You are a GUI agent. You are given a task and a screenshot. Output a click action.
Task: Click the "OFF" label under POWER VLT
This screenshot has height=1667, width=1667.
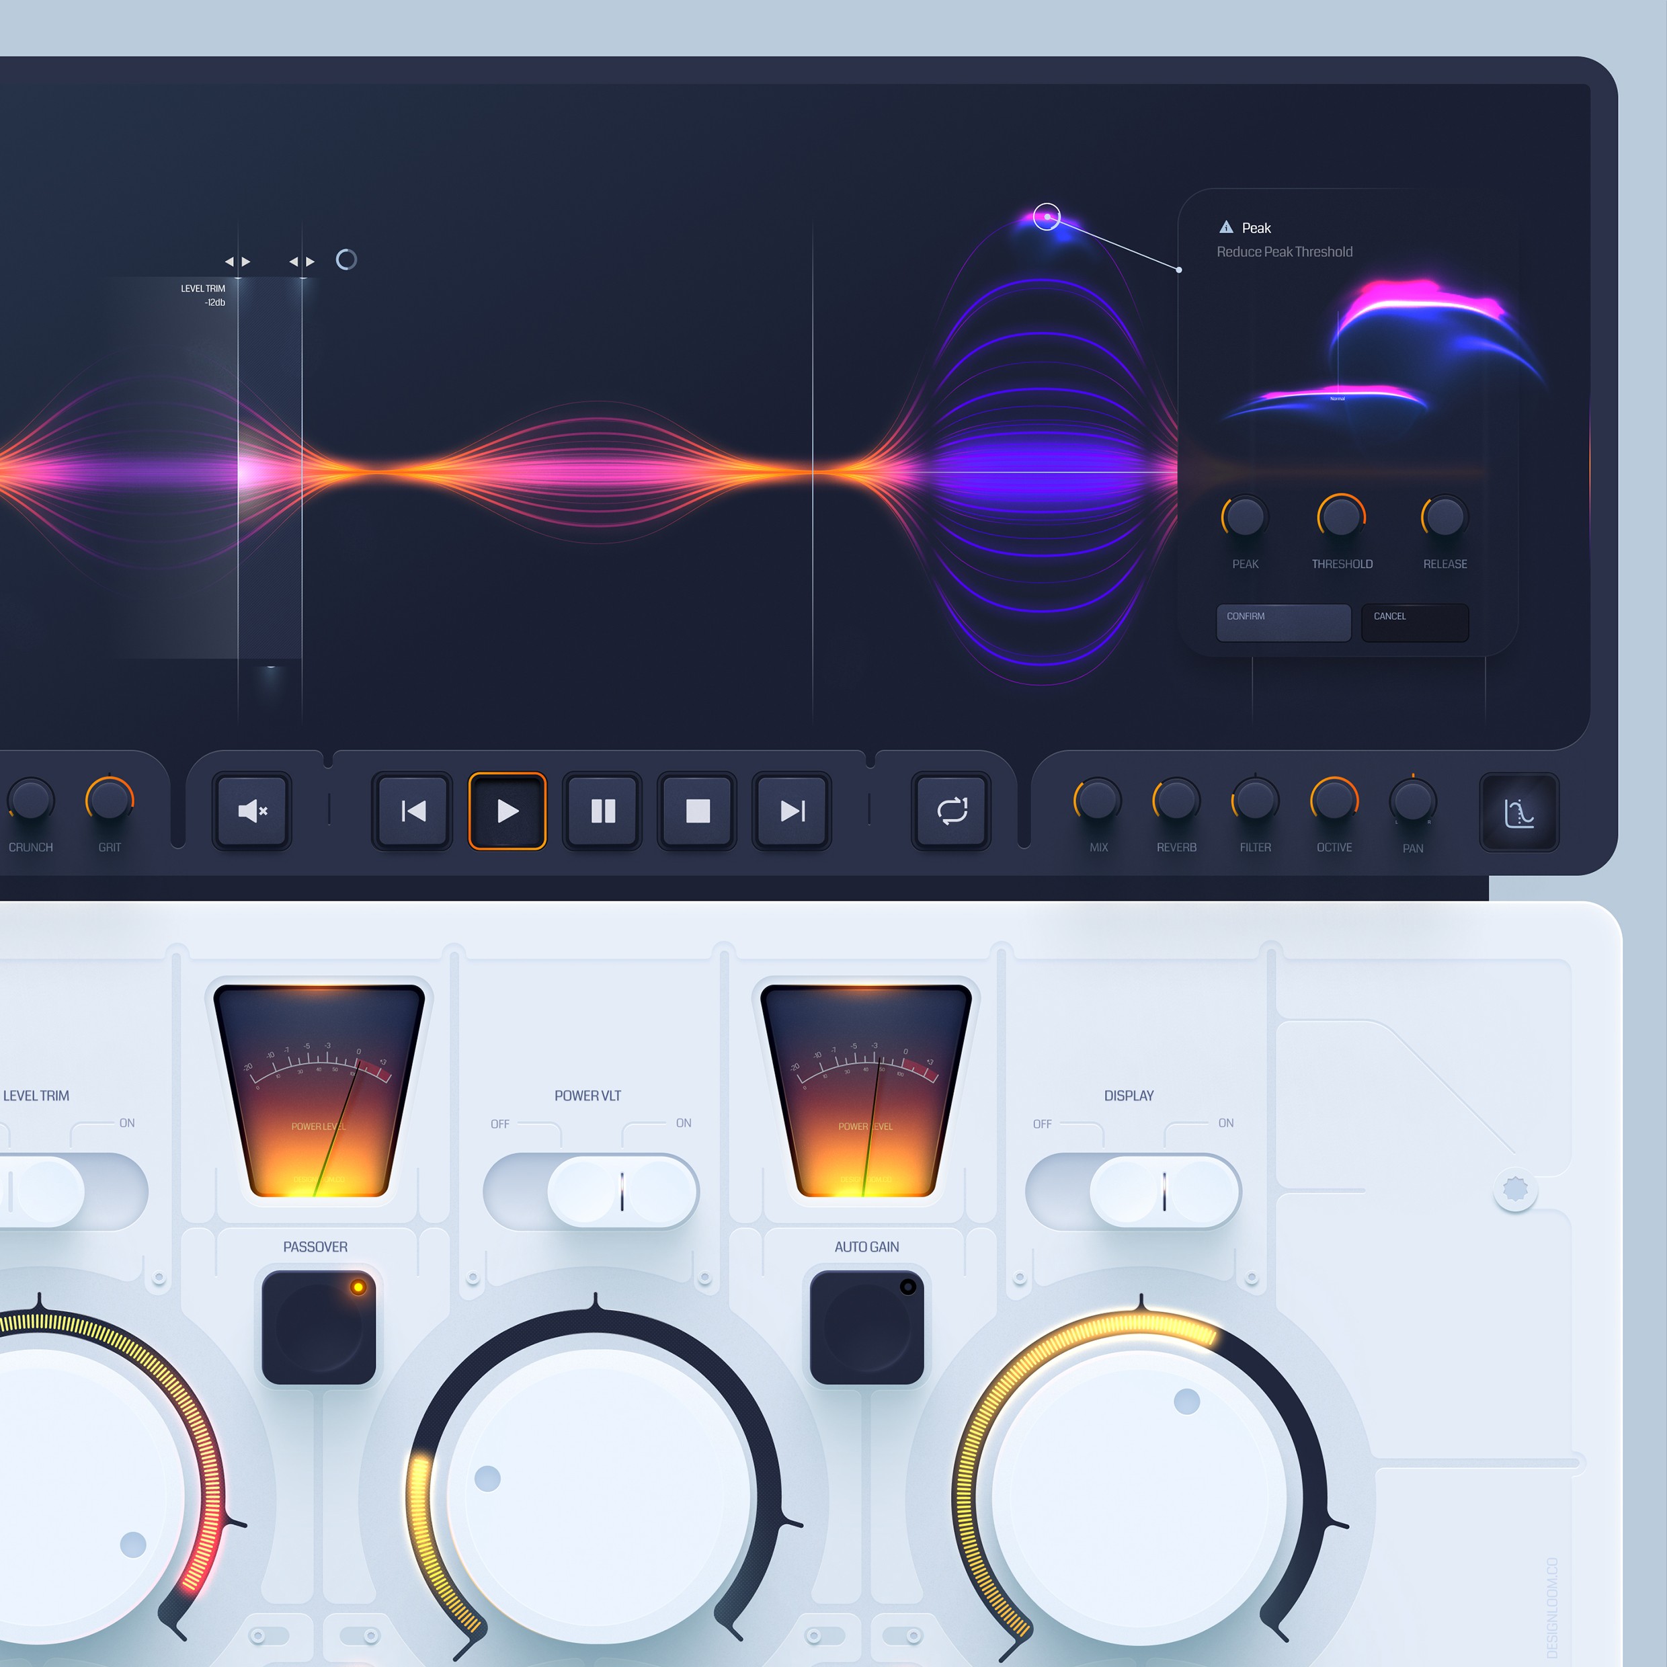tap(499, 1125)
